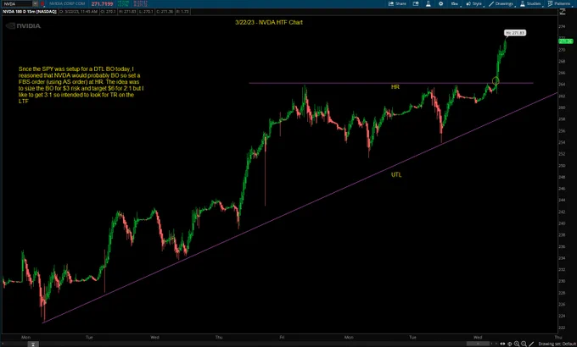Click the drawing tool line icon in the bottom bar
The height and width of the screenshot is (347, 577).
click(531, 344)
